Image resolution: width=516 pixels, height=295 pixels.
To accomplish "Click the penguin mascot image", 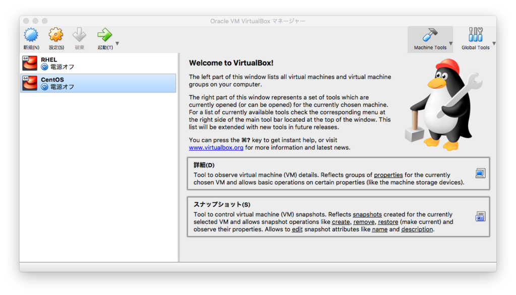I will (x=442, y=105).
